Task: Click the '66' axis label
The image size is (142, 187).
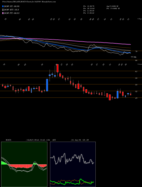Action: (136, 61)
